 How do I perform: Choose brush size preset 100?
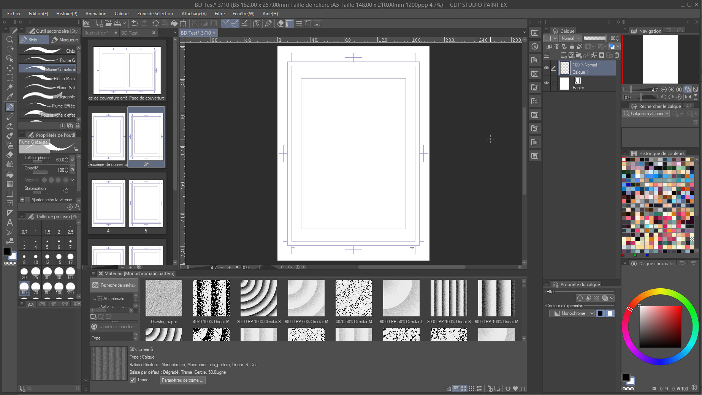(x=59, y=288)
